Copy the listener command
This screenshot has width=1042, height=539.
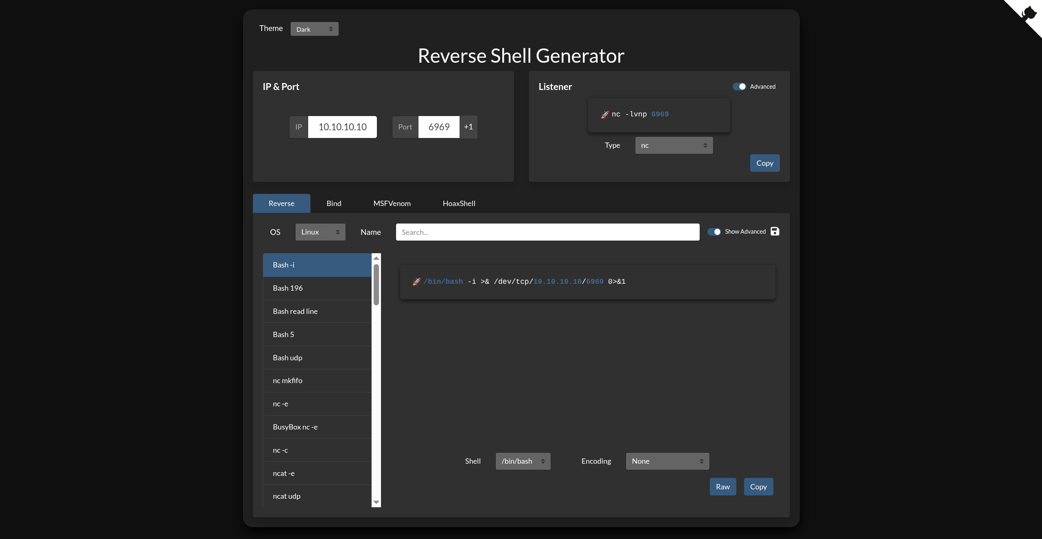[x=764, y=163]
